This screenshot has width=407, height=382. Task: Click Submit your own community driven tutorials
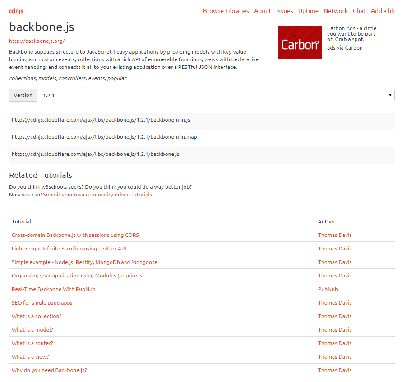tap(98, 195)
